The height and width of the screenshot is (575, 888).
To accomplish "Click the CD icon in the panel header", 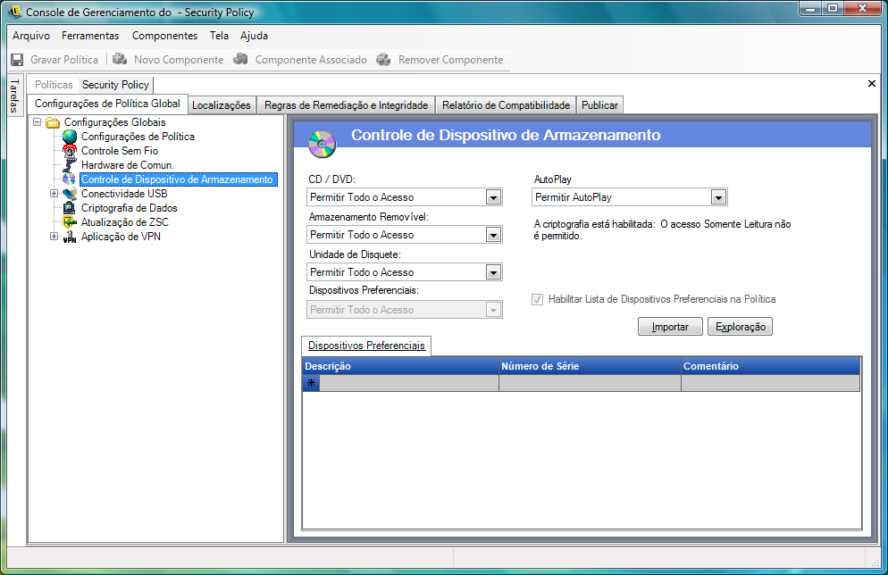I will [x=322, y=144].
